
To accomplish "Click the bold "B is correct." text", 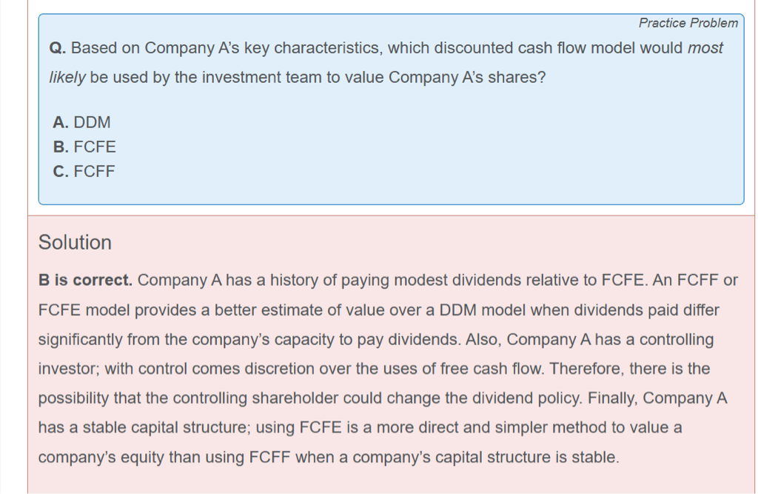I will pos(85,280).
